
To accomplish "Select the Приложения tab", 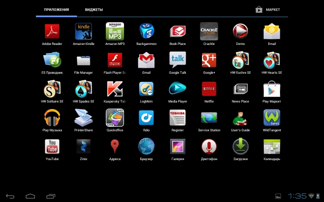I will point(57,10).
